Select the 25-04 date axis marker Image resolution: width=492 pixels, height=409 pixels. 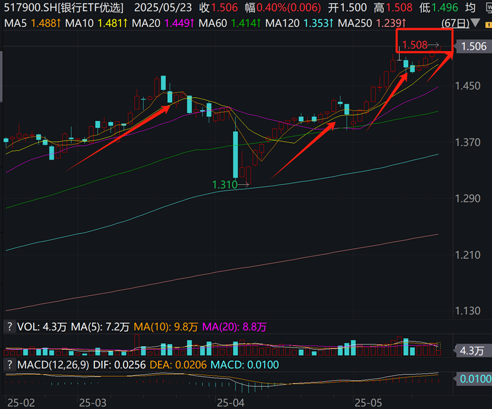click(x=230, y=403)
